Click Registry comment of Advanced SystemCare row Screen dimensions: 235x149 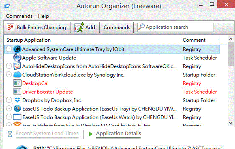(192, 49)
